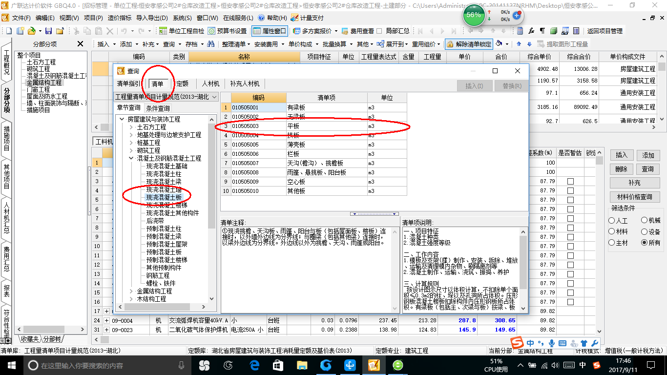Open Microsoft Edge from the taskbar
The height and width of the screenshot is (375, 667).
pyautogui.click(x=254, y=365)
